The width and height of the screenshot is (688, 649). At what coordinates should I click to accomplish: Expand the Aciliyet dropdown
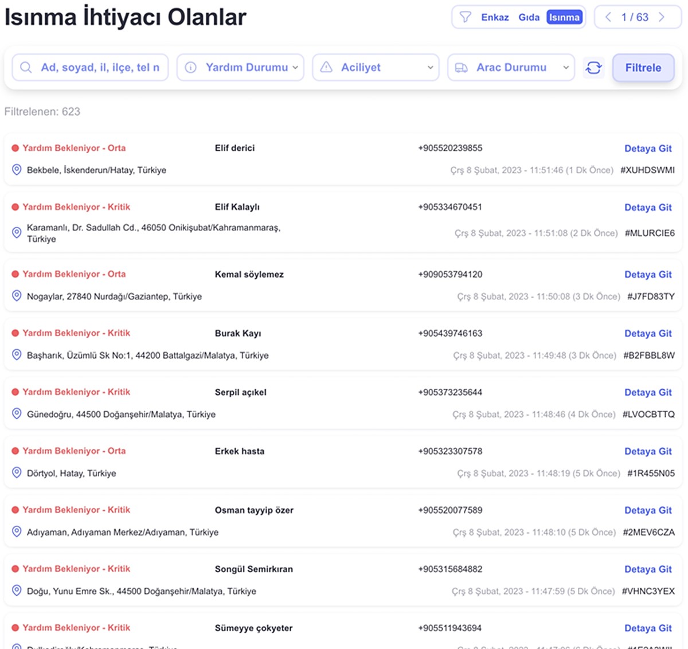point(376,68)
